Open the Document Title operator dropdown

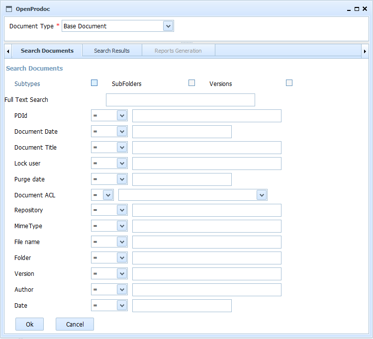tap(122, 148)
